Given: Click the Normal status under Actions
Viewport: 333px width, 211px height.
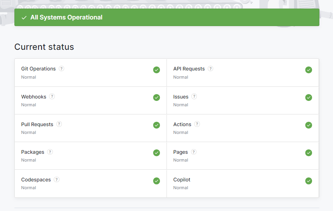Looking at the screenshot, I should (181, 132).
